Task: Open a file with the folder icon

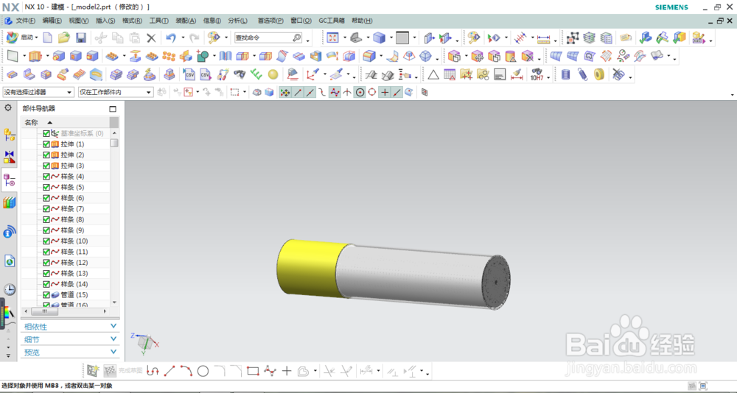Action: click(64, 38)
